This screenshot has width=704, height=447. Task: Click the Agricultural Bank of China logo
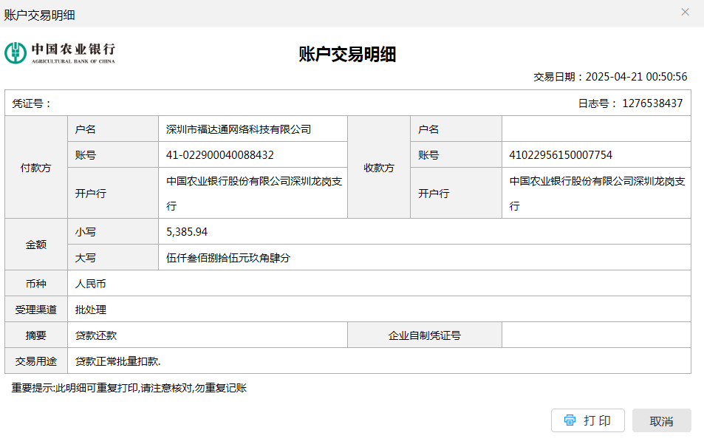[x=60, y=53]
